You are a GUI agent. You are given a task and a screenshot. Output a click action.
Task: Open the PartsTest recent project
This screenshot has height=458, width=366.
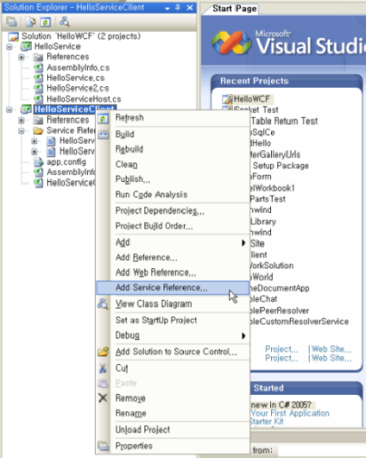[268, 199]
